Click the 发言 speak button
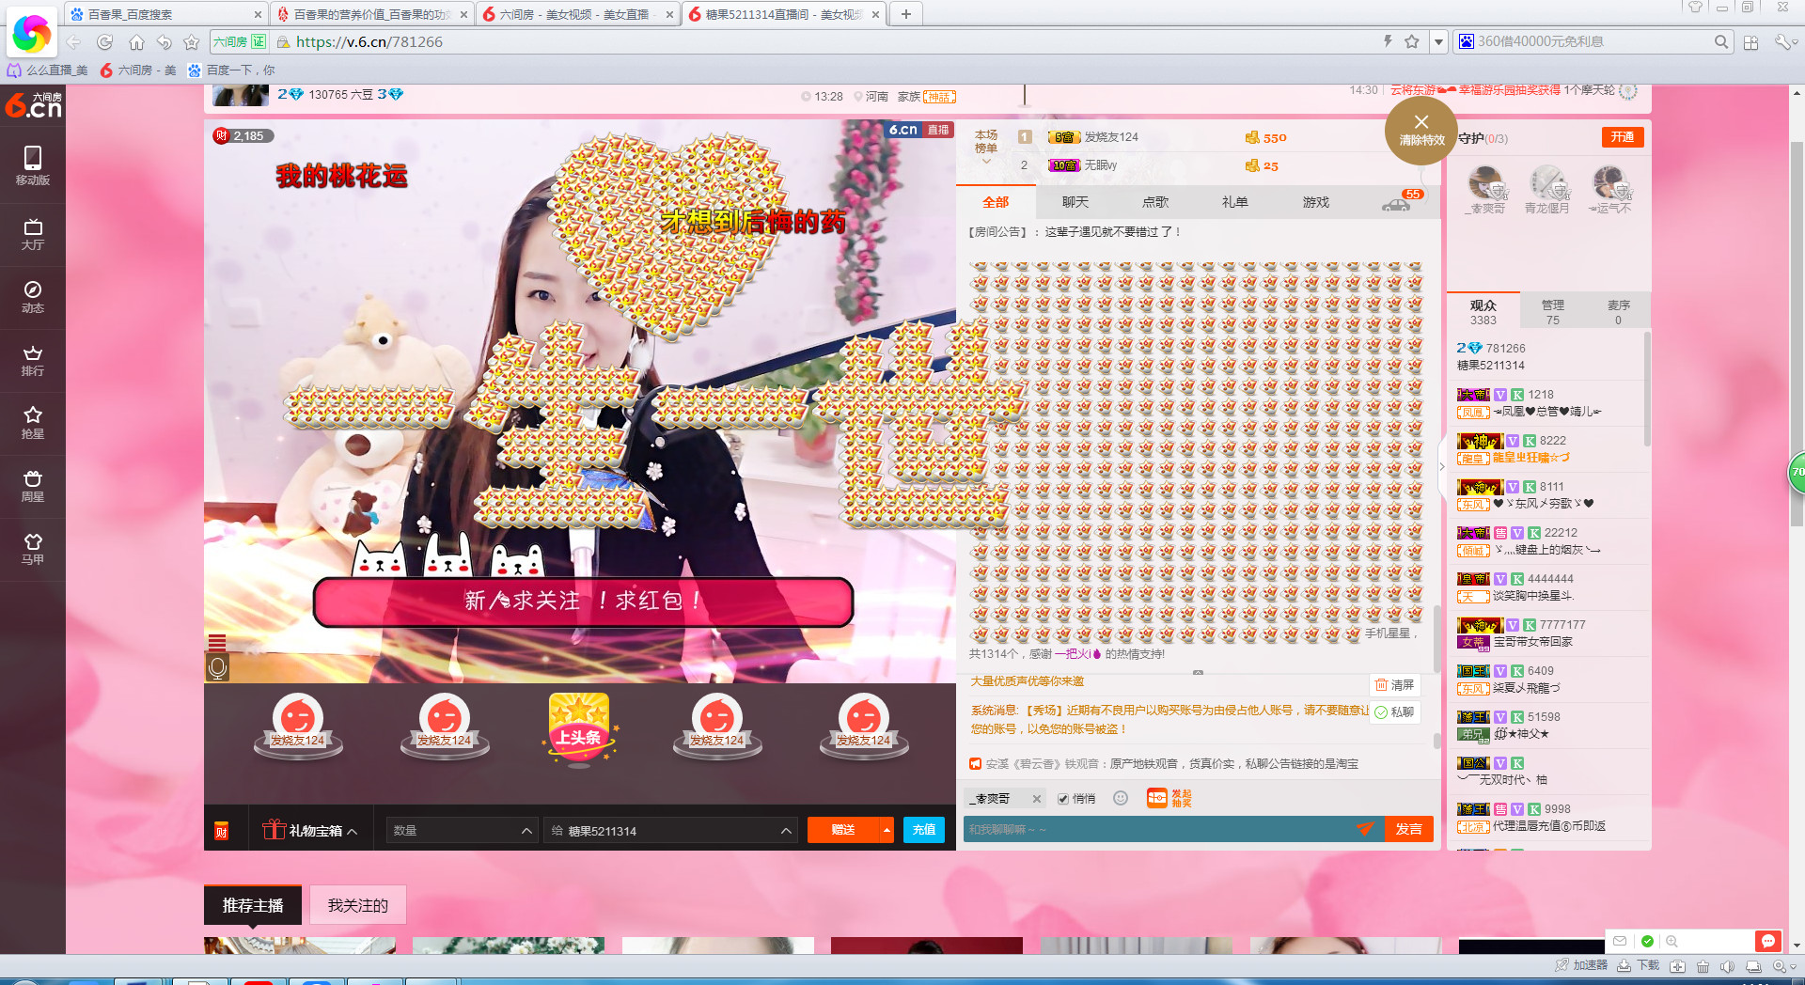This screenshot has width=1805, height=985. point(1408,829)
